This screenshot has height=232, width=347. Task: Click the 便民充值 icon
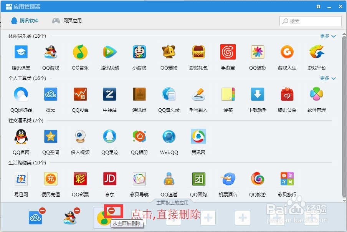51,179
